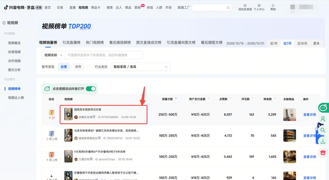Click the robot icon beside 点击视频自动抖音打开
The width and height of the screenshot is (329, 180).
(x=47, y=89)
